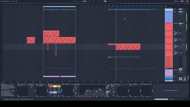This screenshot has width=190, height=107.
Task: Toggle the EQ Eight Adaptive Q switch
Action: point(107,92)
